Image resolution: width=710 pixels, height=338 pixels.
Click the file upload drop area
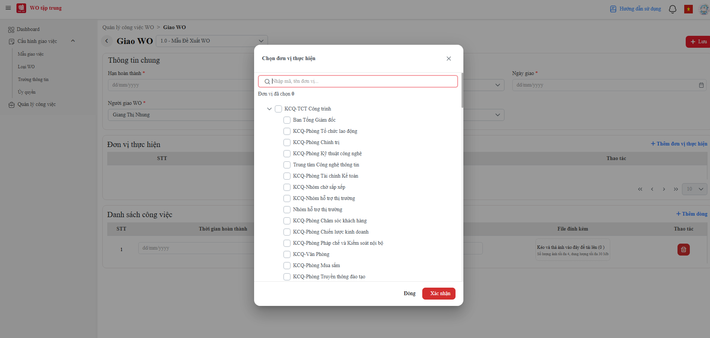(x=572, y=250)
